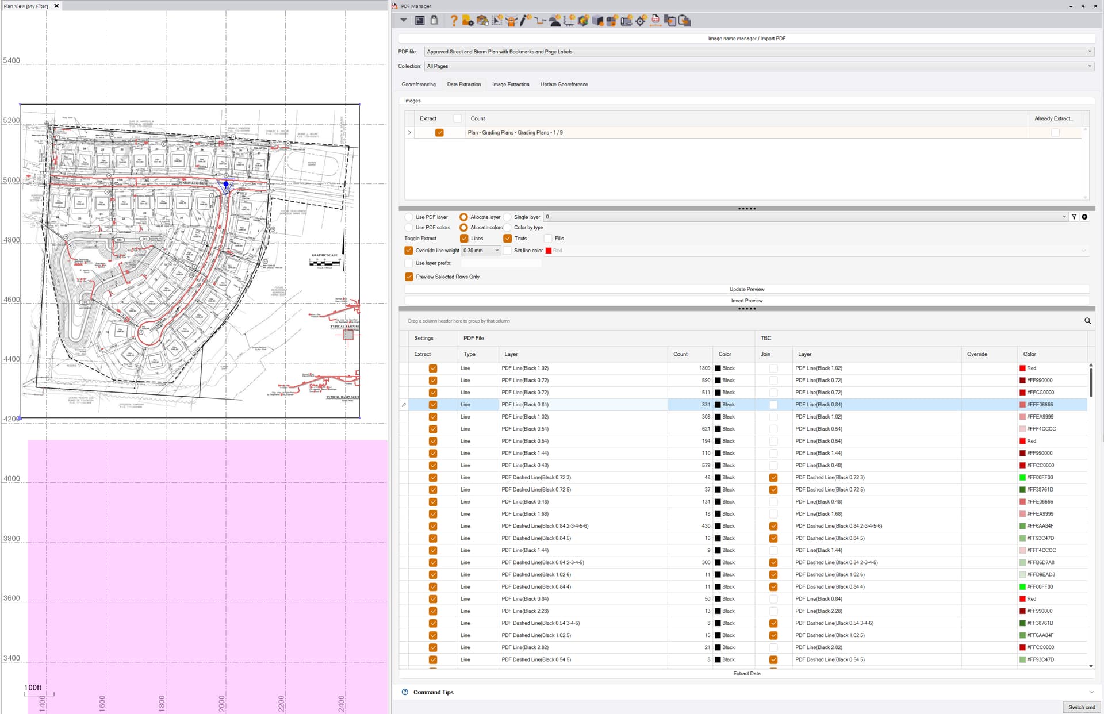This screenshot has width=1104, height=714.
Task: Click the filter funnel icon
Action: pos(1074,217)
